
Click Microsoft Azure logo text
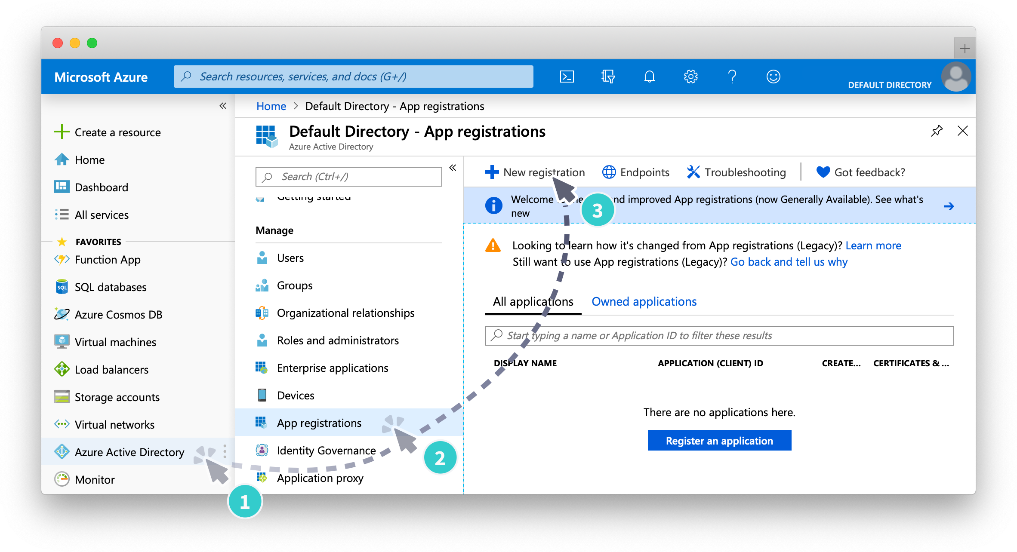point(101,77)
